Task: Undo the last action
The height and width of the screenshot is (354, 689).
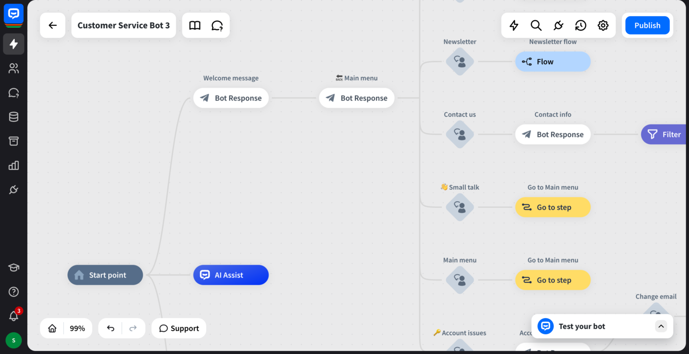Action: [x=110, y=328]
